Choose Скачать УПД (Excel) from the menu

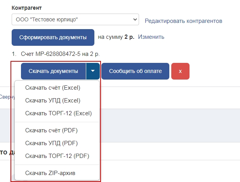point(57,101)
